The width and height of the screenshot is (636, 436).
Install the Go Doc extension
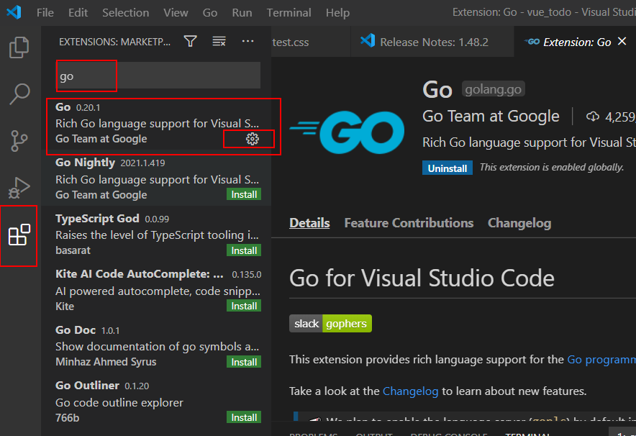point(244,362)
